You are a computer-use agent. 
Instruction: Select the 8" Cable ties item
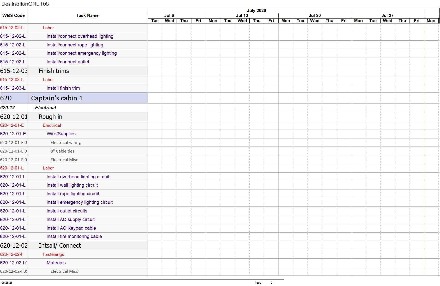click(x=63, y=151)
